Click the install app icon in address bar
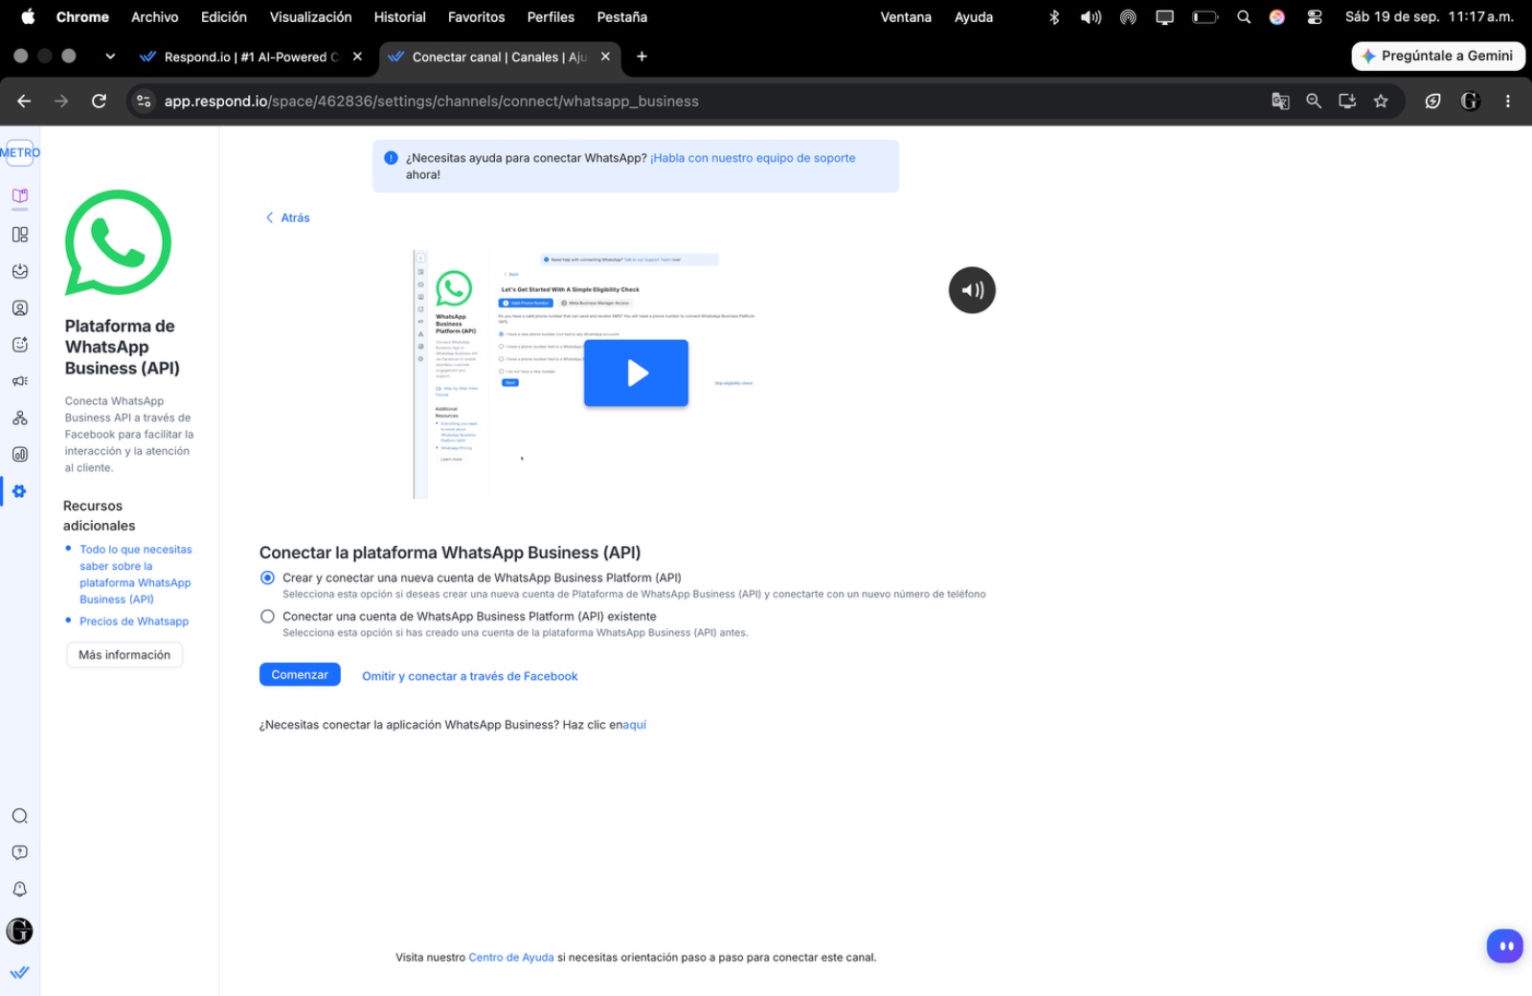1532x996 pixels. point(1347,101)
